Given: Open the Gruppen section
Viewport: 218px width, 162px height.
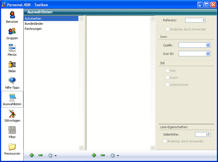Looking at the screenshot, I should point(12,34).
